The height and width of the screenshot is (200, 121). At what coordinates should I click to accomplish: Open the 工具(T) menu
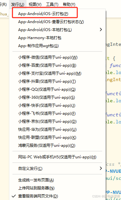(52, 4)
